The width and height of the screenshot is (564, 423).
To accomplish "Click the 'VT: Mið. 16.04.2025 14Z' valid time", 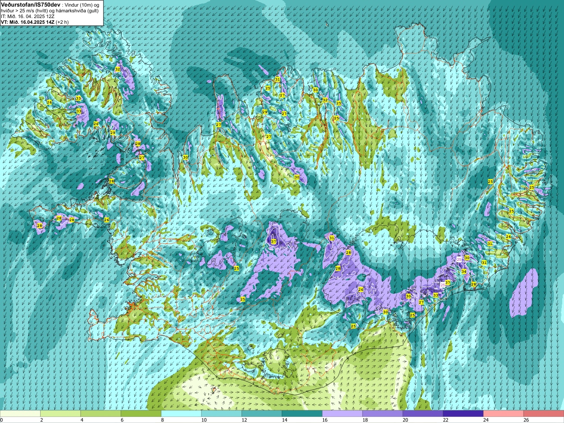I will [x=28, y=22].
